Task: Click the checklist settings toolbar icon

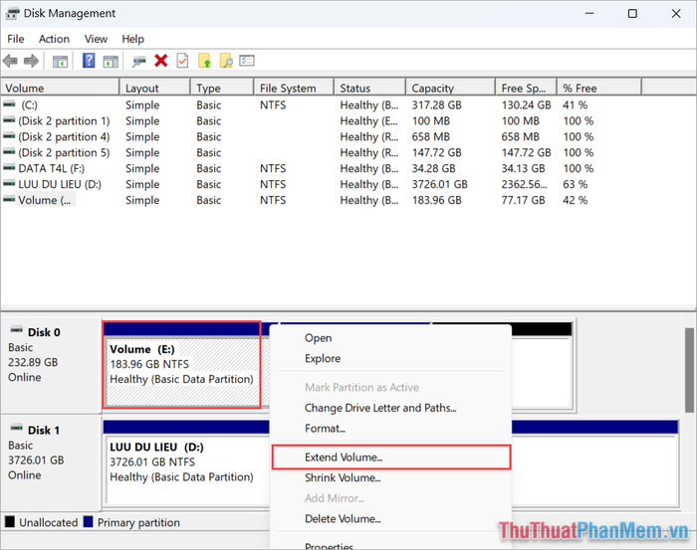Action: click(247, 61)
